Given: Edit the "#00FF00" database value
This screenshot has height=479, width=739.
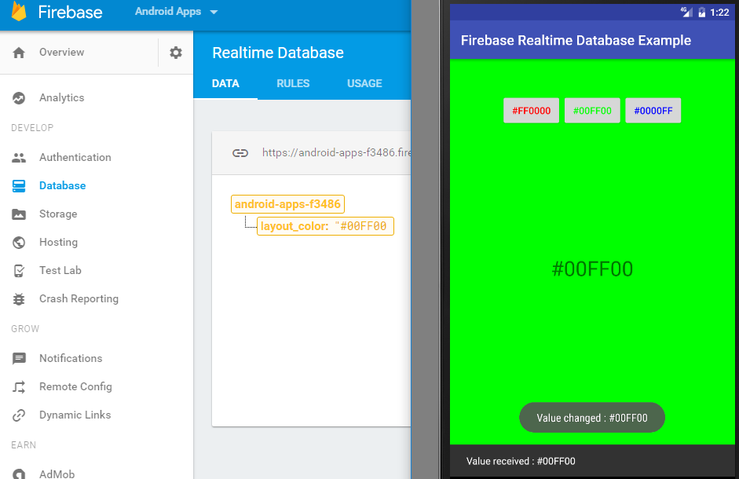Looking at the screenshot, I should pos(361,226).
